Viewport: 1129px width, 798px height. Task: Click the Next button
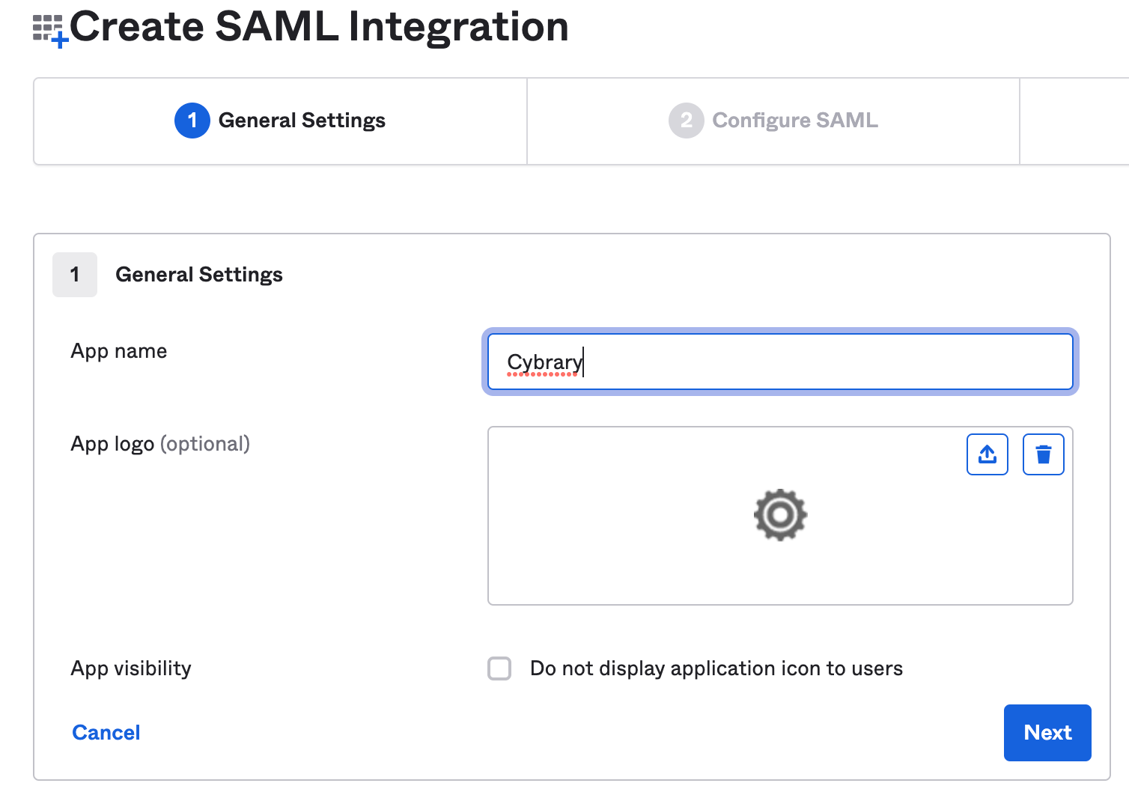coord(1047,733)
